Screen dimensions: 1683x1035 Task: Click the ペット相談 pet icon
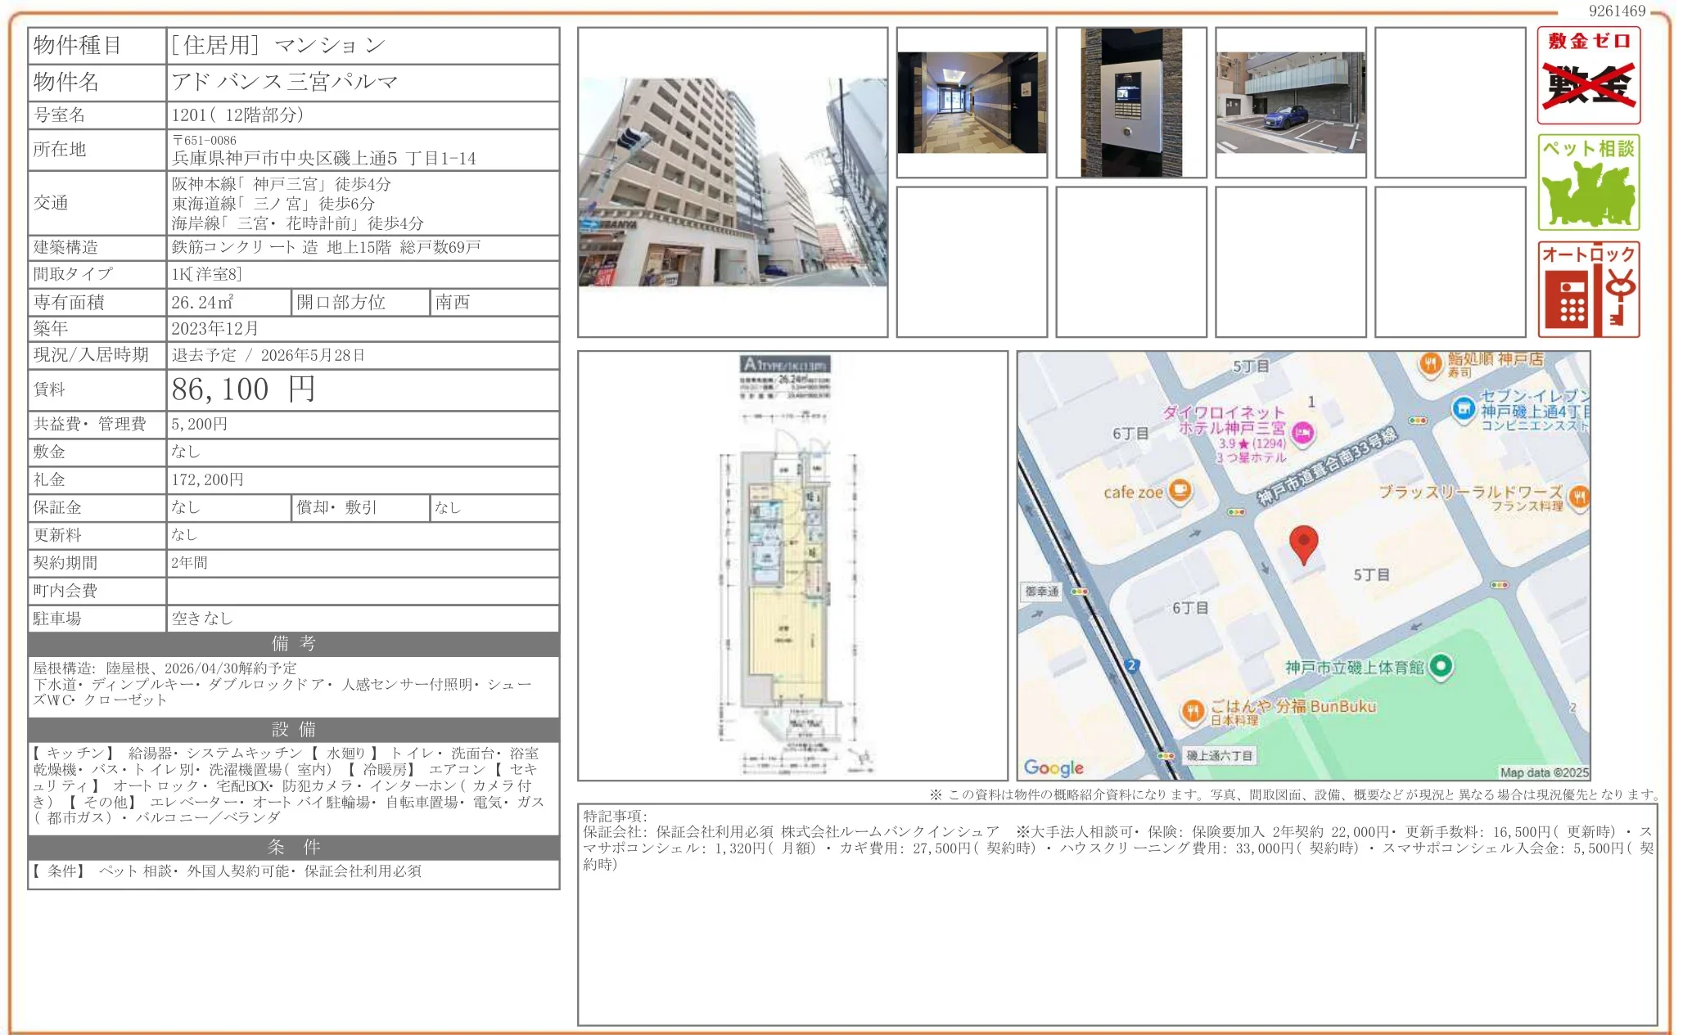[x=1588, y=182]
